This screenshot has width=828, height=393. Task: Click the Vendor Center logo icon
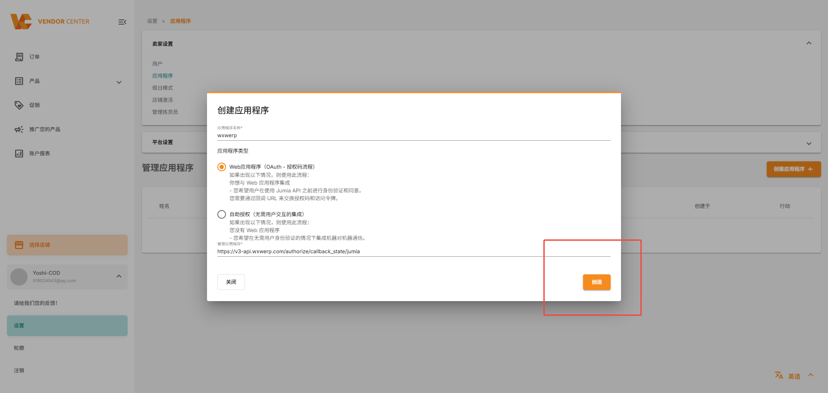coord(21,22)
